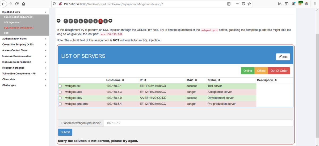This screenshot has width=319, height=146.
Task: Open the XXE lesson
Action: (x=6, y=33)
